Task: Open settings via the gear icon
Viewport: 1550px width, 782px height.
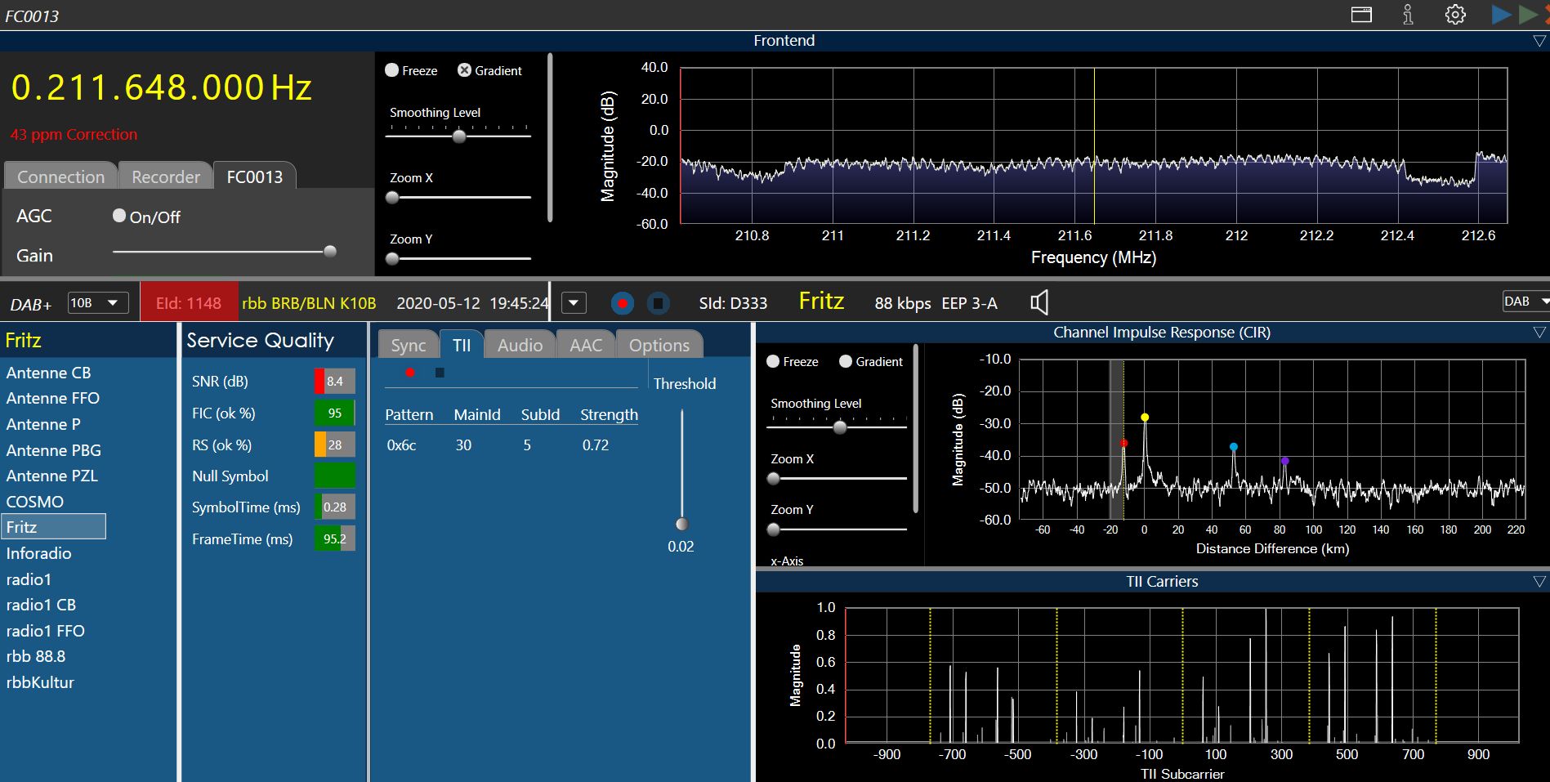Action: [x=1455, y=15]
